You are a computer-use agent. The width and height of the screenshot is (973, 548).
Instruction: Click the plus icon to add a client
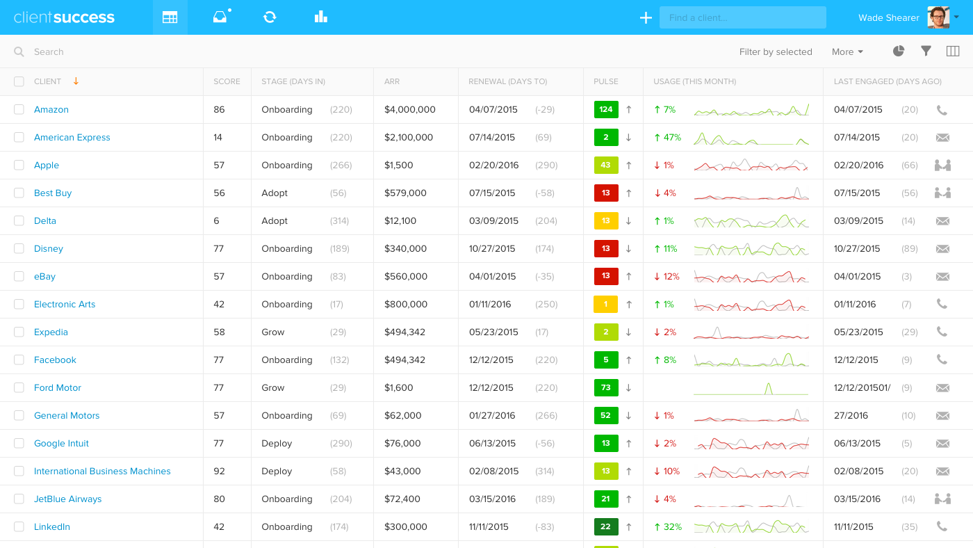pyautogui.click(x=646, y=17)
